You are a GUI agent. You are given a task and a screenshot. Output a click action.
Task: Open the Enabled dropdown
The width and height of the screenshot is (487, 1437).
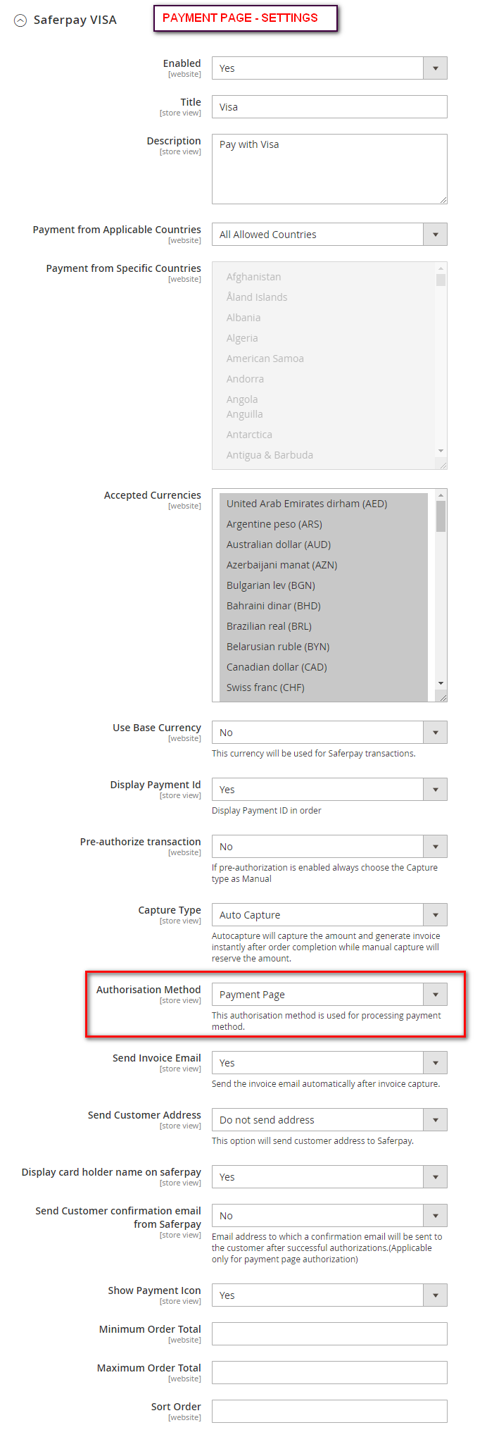point(329,68)
